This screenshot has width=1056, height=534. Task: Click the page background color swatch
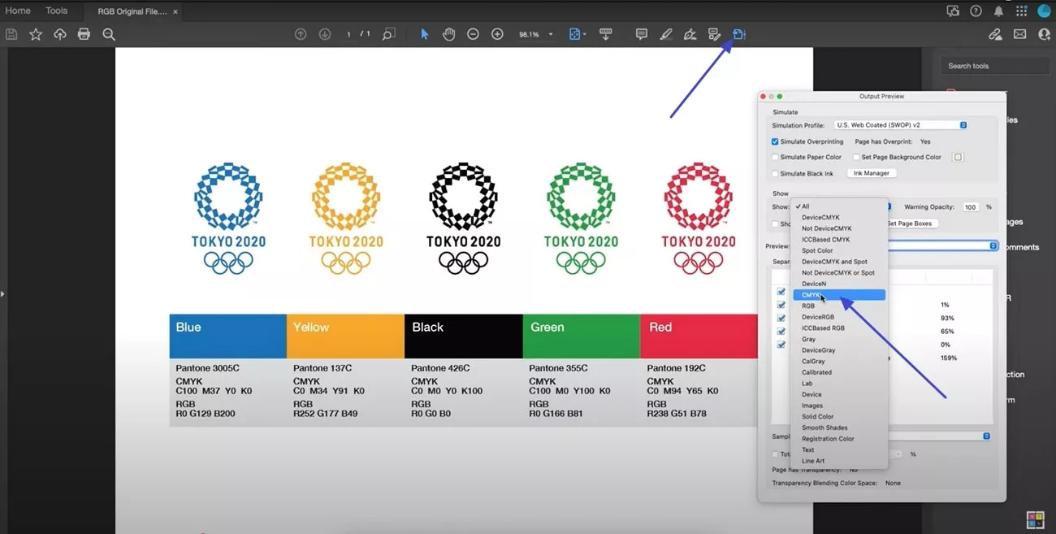958,157
